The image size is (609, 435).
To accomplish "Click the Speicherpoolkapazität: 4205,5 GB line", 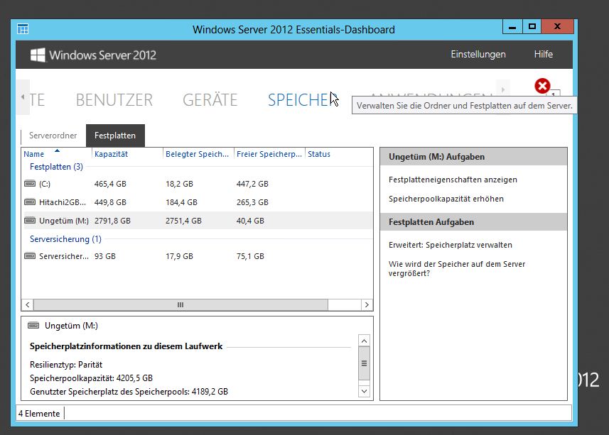I will [x=91, y=378].
